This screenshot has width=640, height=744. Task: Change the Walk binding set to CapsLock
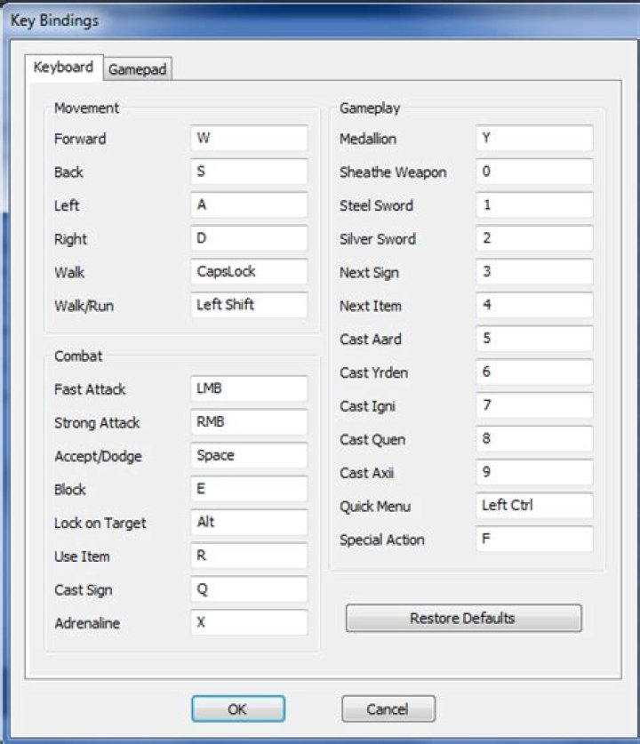(x=249, y=271)
